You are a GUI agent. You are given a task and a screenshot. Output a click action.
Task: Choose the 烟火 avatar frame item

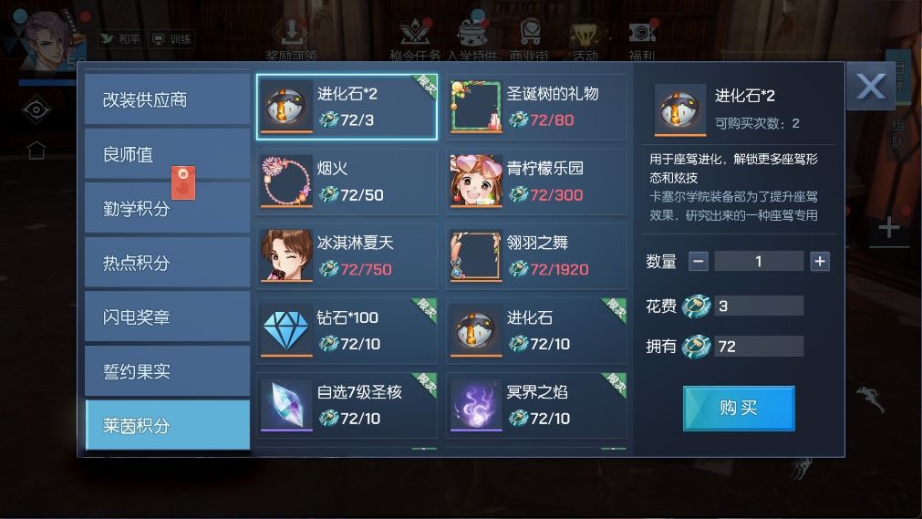click(347, 182)
